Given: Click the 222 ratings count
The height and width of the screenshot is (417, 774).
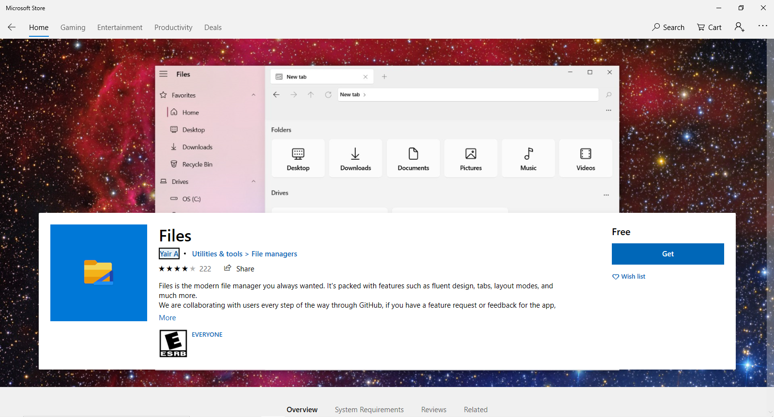Looking at the screenshot, I should 205,269.
